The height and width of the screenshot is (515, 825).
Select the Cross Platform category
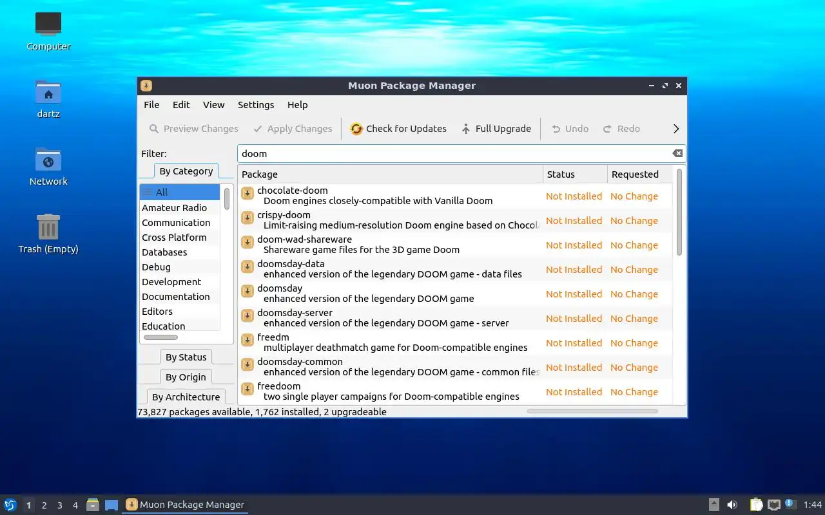pyautogui.click(x=180, y=238)
